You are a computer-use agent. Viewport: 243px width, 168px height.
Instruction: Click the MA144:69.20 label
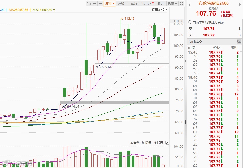(42, 10)
